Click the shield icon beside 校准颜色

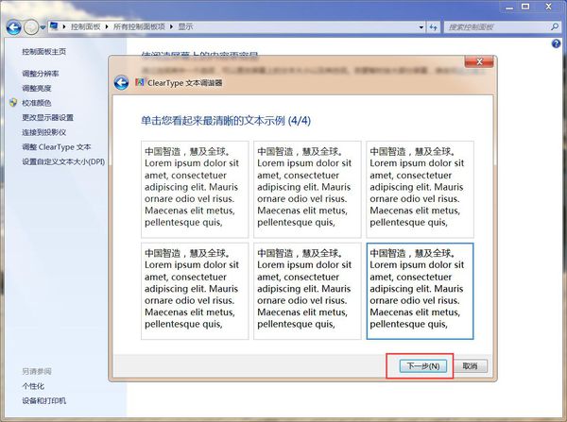click(x=12, y=103)
